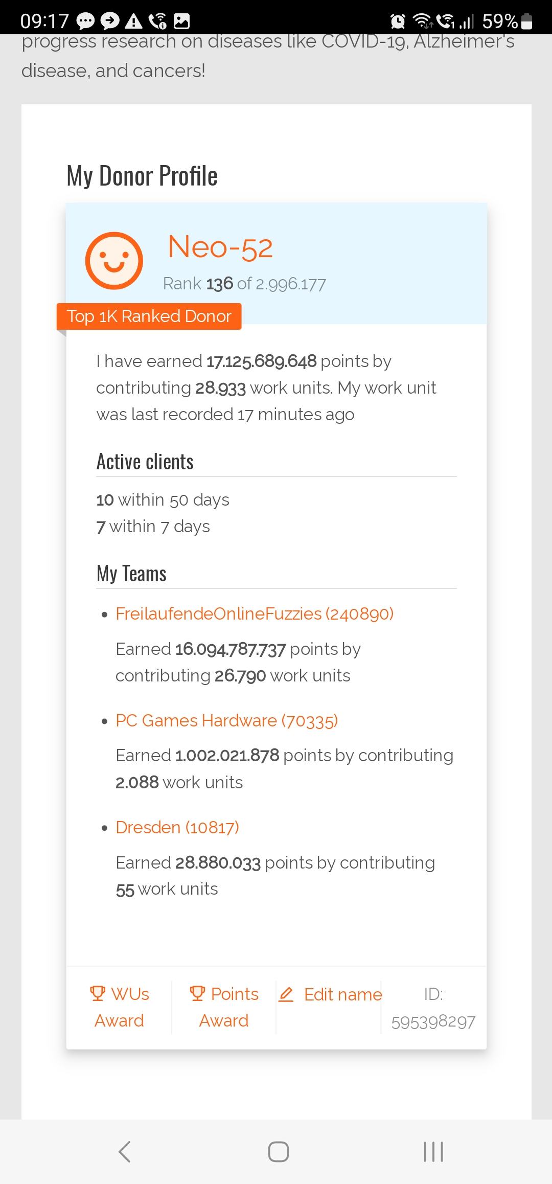The image size is (552, 1184).
Task: Tap the orange smiley avatar icon
Action: point(114,261)
